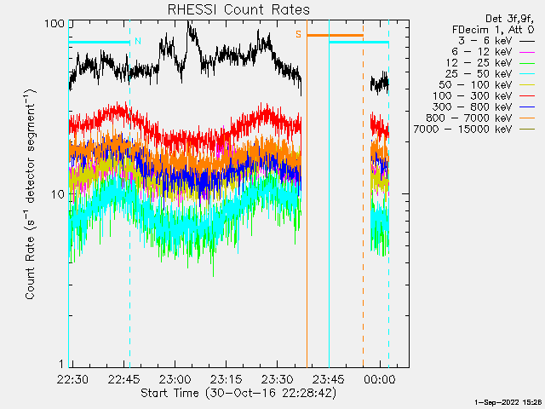The image size is (545, 409).
Task: Click the cyan line swatch for 25-50 keV
Action: [x=526, y=74]
